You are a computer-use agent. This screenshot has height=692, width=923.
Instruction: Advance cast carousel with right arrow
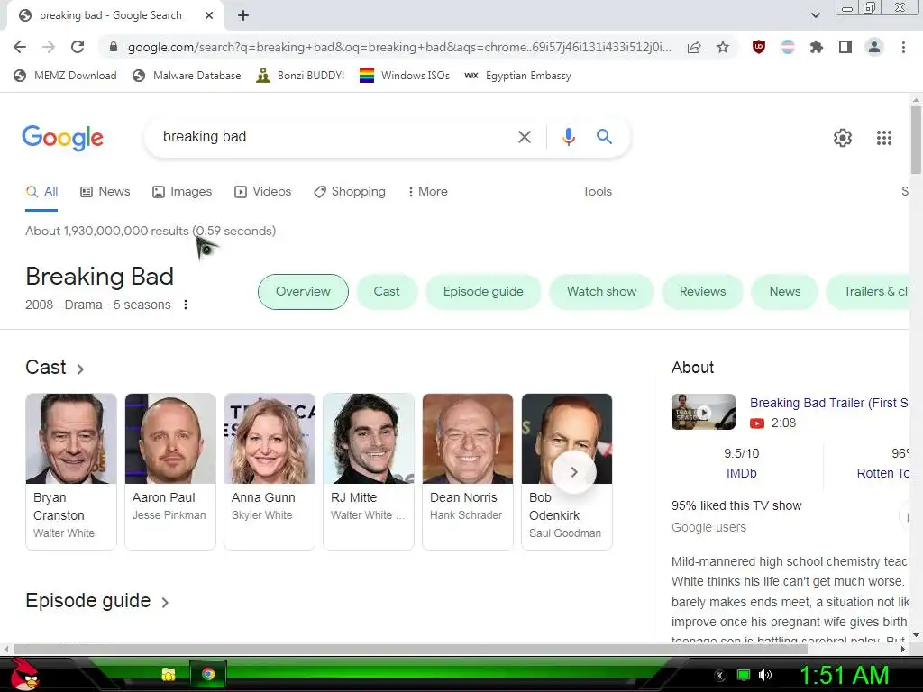pos(574,472)
